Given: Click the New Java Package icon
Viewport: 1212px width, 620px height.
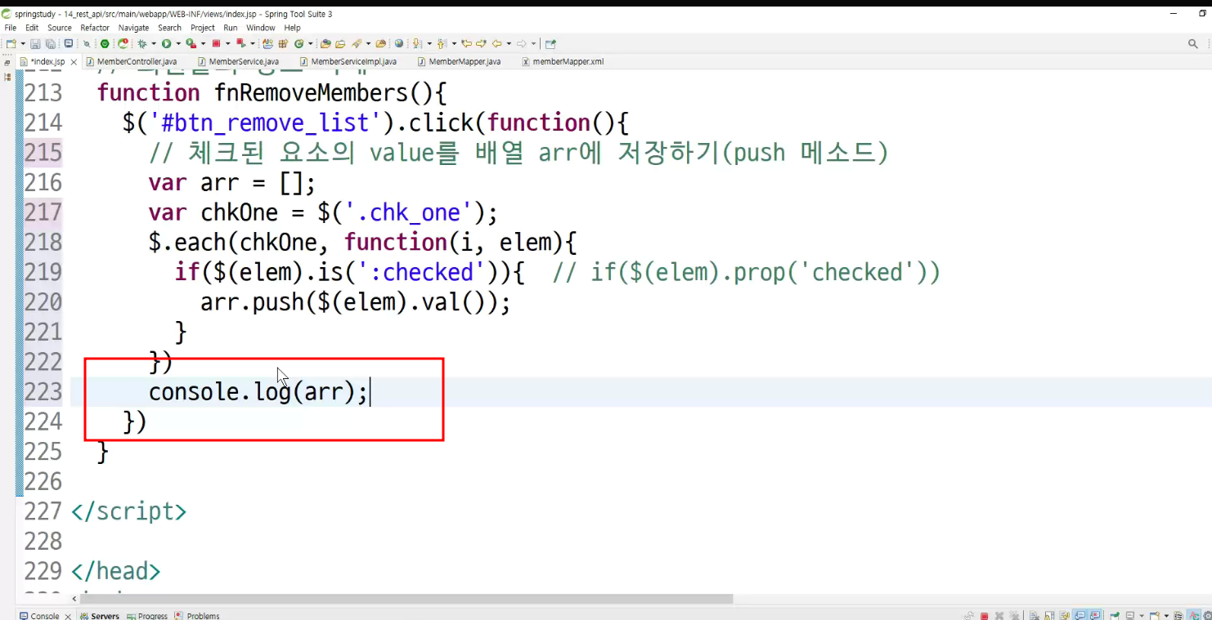Looking at the screenshot, I should (283, 43).
